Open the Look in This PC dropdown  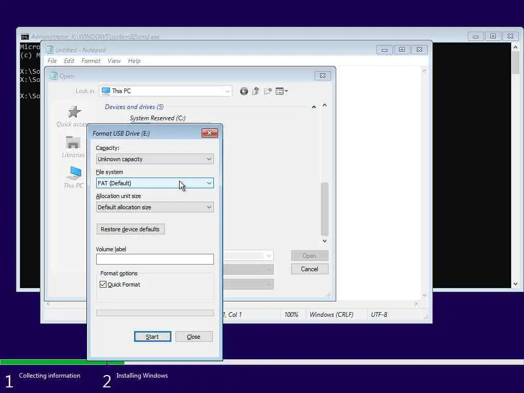click(165, 91)
